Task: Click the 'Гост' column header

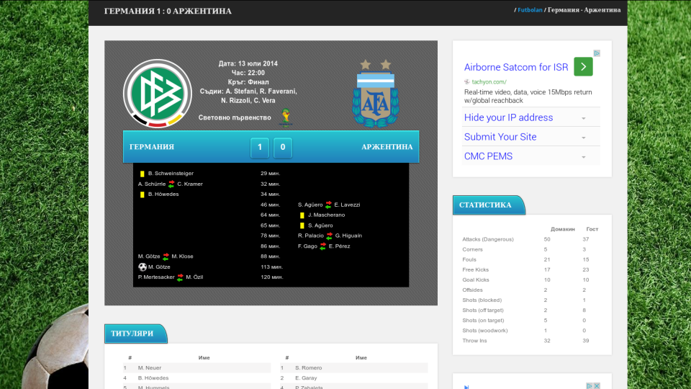Action: (592, 229)
